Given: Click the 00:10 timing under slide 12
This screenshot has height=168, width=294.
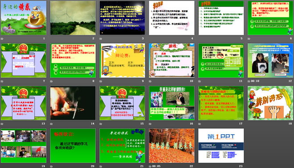Looking at the screenshot, I should tap(255, 81).
